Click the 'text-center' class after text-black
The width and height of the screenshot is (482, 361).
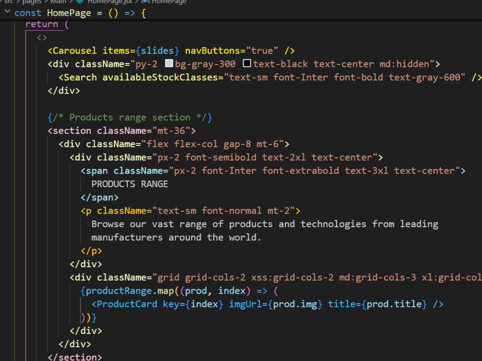(344, 64)
